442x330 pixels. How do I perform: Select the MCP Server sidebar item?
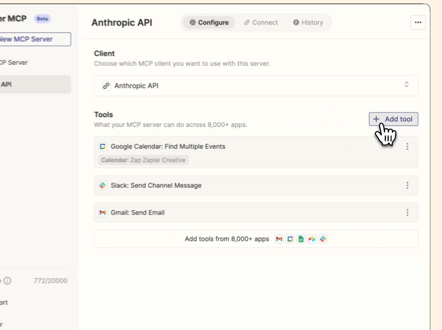coord(15,62)
